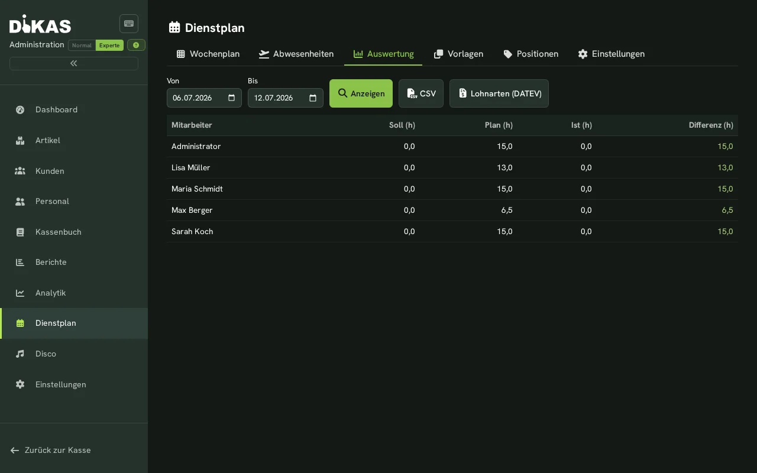
Task: Select Kassenbuch book icon
Action: (x=20, y=232)
